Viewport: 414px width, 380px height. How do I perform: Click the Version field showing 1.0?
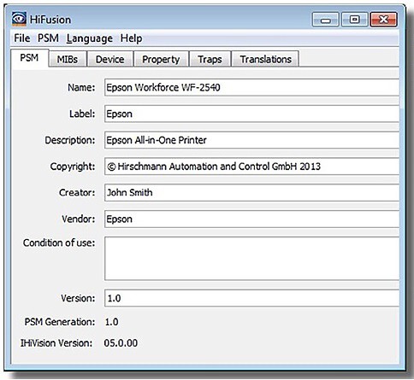pos(251,298)
